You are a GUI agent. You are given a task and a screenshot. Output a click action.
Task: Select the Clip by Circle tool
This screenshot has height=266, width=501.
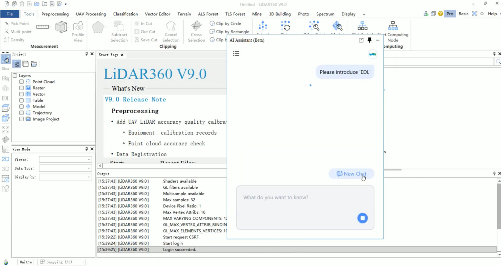[x=225, y=24]
